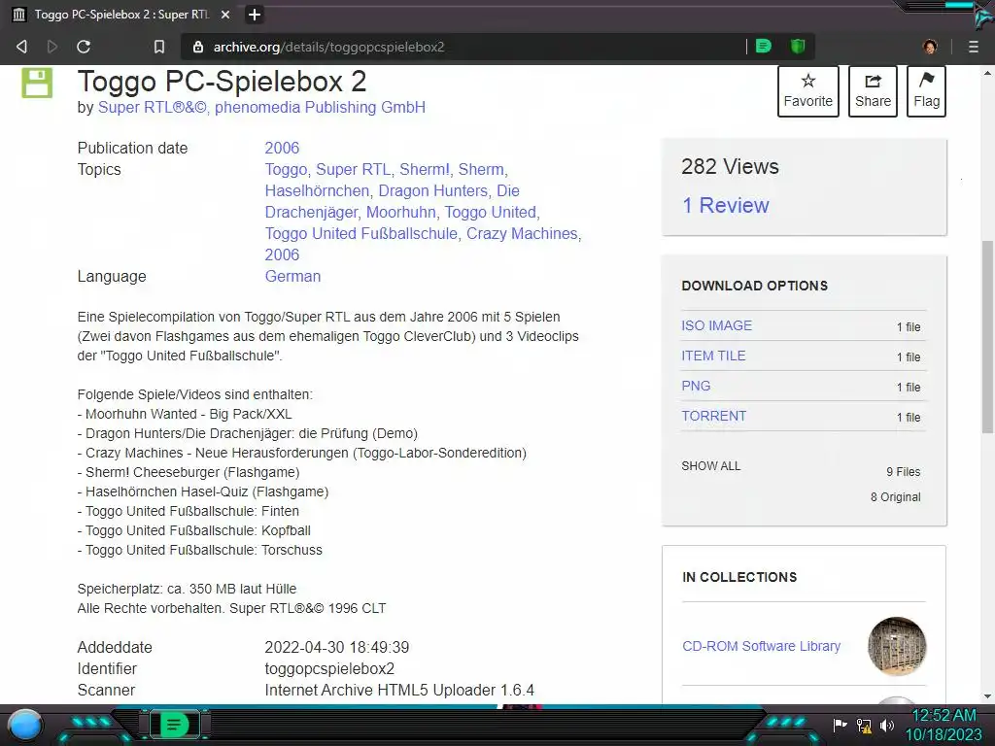The height and width of the screenshot is (746, 995).
Task: Click the padlock site security icon
Action: tap(198, 47)
